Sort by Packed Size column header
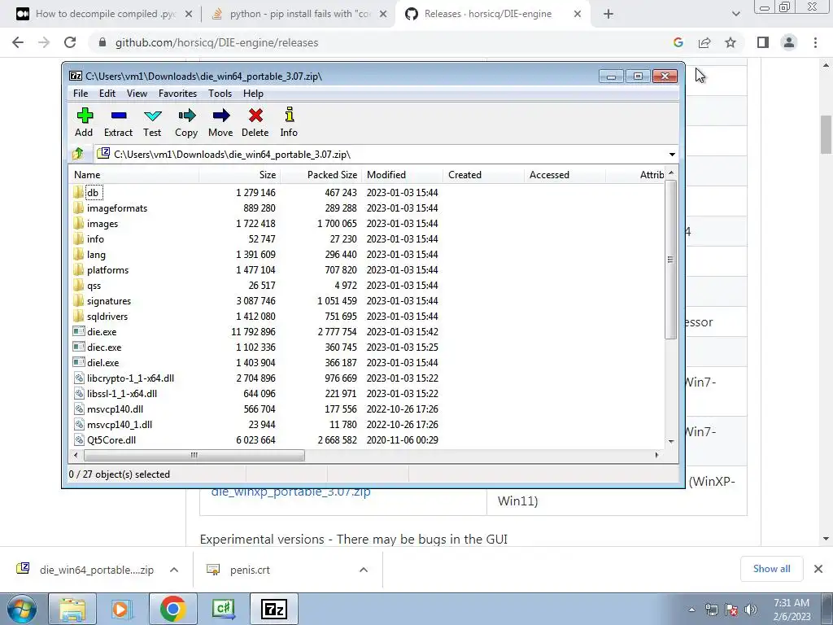 [x=321, y=175]
